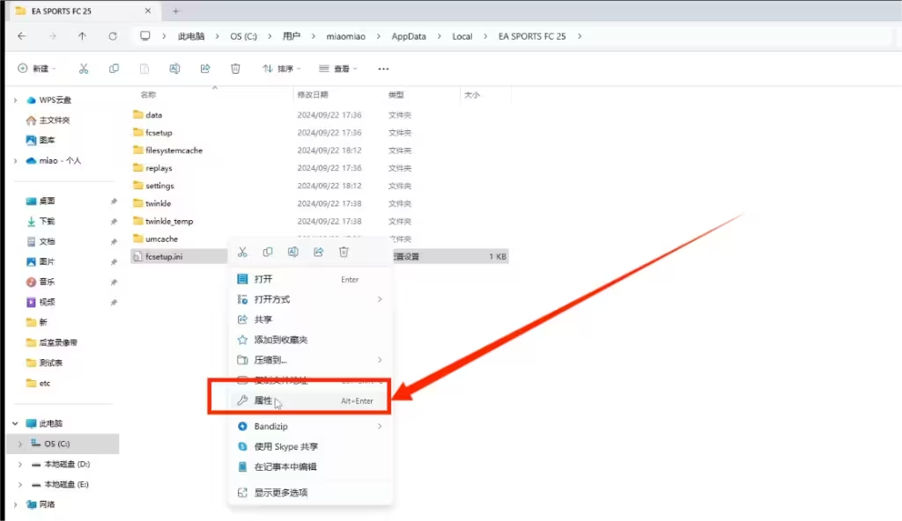Open 主文件夹 in sidebar

[48, 121]
